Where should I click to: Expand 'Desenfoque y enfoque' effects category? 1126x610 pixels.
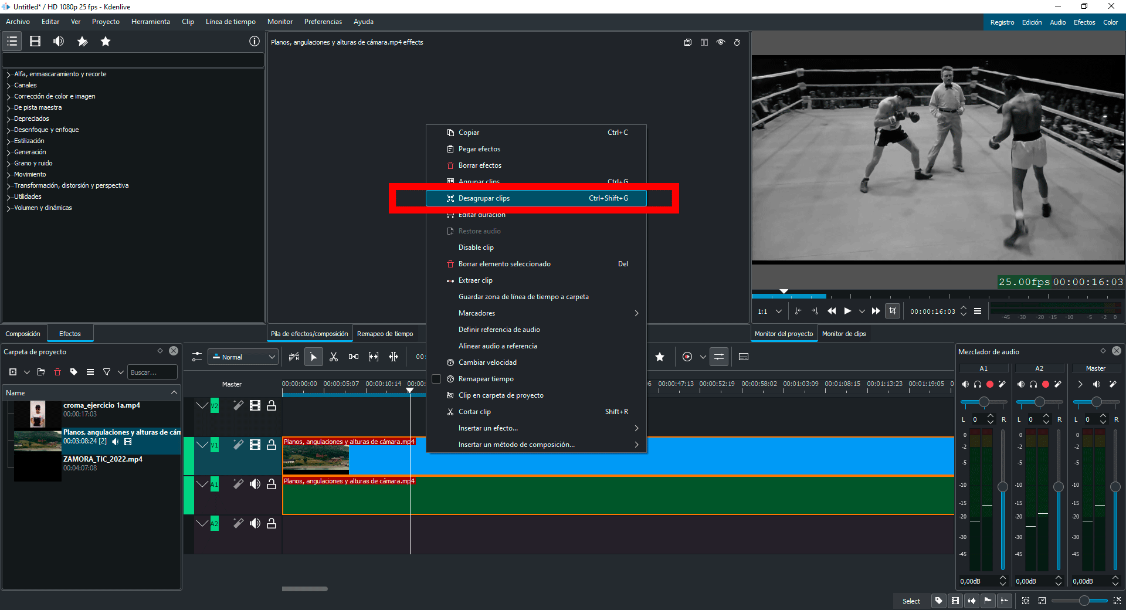click(9, 130)
